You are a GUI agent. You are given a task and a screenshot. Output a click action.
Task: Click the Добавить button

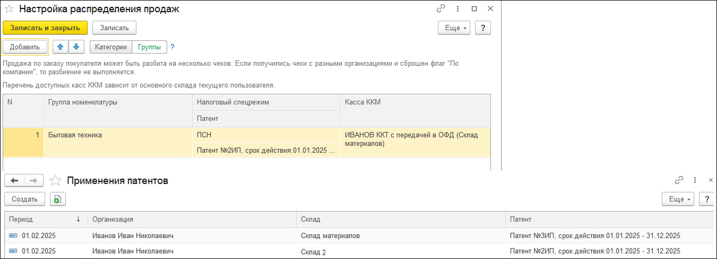25,47
